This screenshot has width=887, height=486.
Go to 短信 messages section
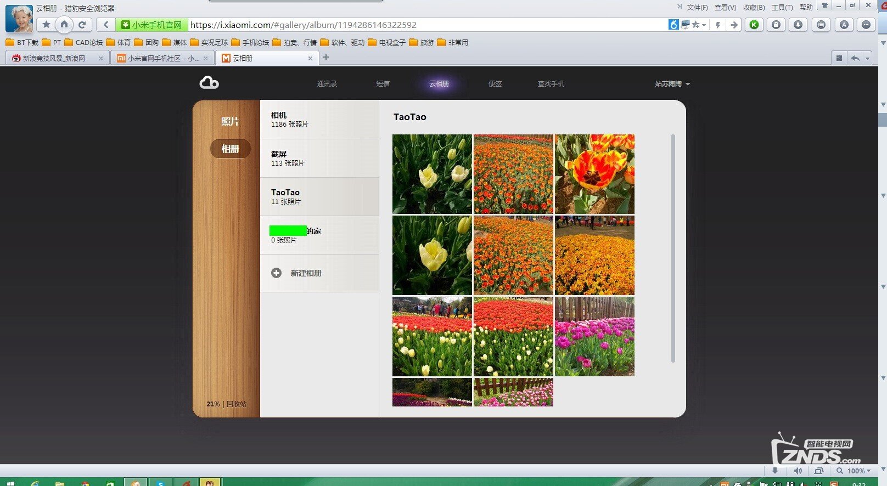point(383,84)
